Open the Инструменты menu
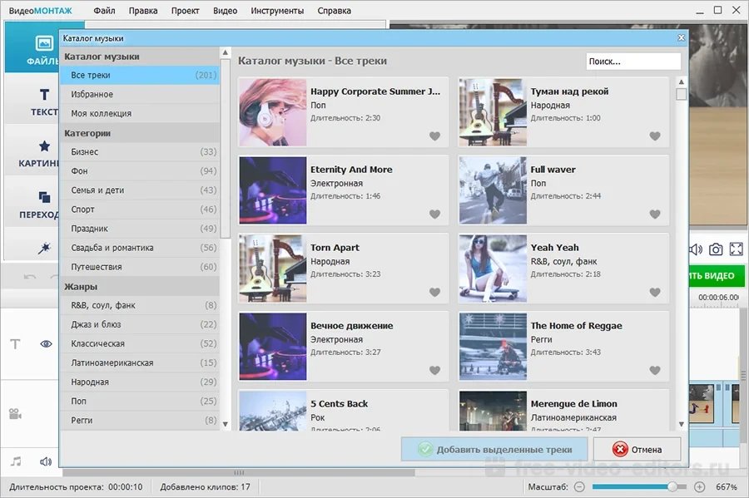The width and height of the screenshot is (749, 498). click(277, 11)
